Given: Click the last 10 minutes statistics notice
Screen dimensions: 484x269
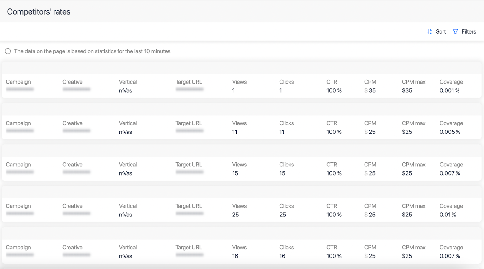Looking at the screenshot, I should 92,51.
